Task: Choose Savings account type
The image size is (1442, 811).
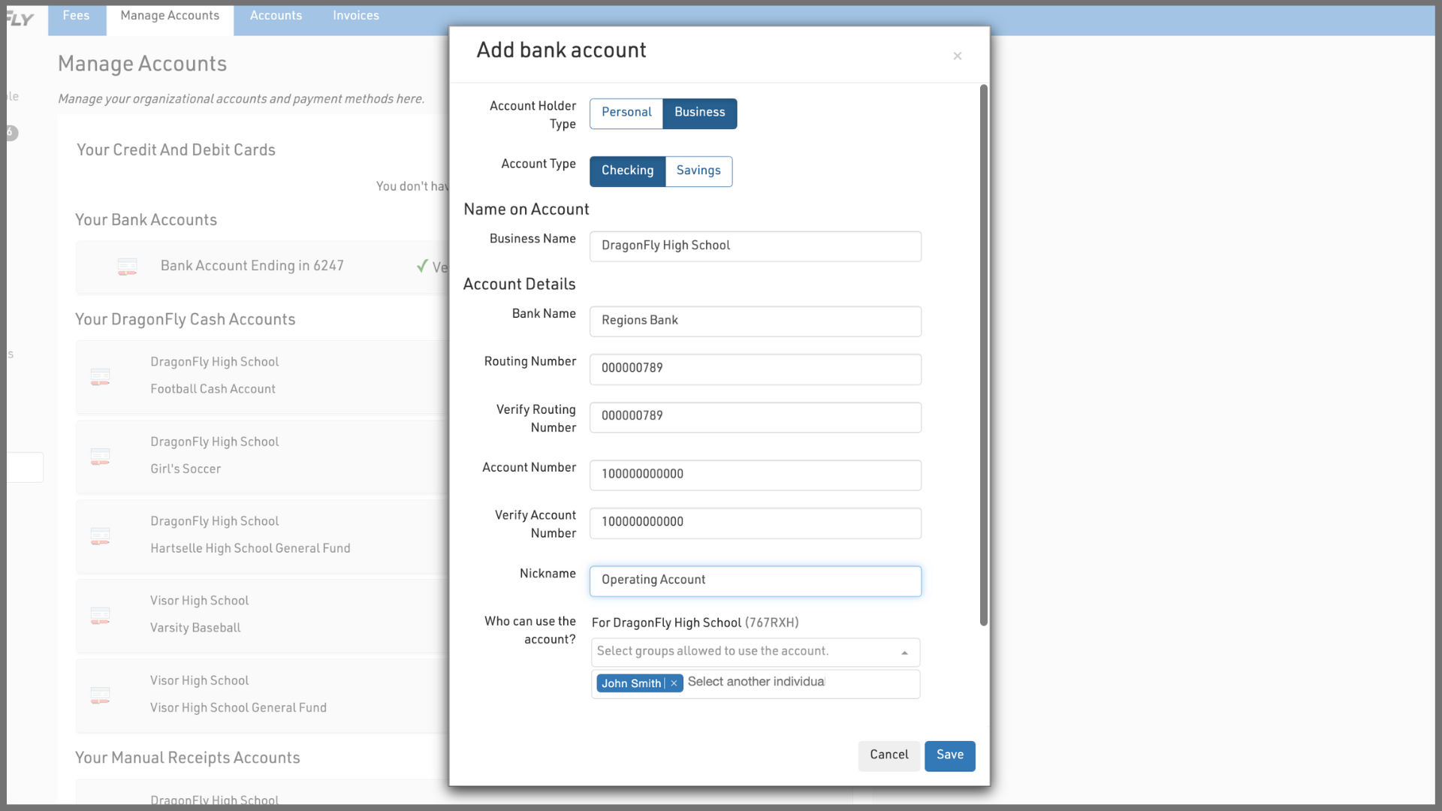Action: tap(698, 171)
